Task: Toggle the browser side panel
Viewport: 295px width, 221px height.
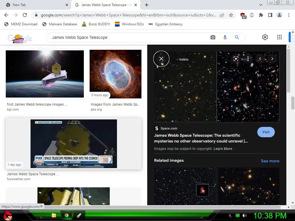Action: click(x=270, y=15)
